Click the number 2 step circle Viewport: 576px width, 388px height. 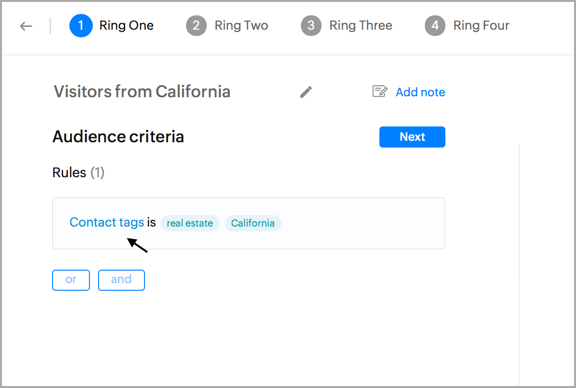196,26
